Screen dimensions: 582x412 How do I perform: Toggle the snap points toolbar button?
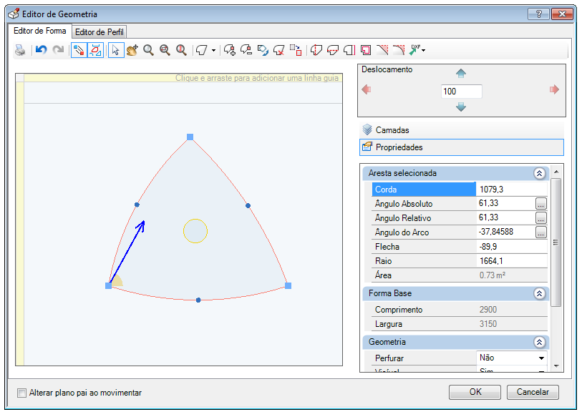79,50
